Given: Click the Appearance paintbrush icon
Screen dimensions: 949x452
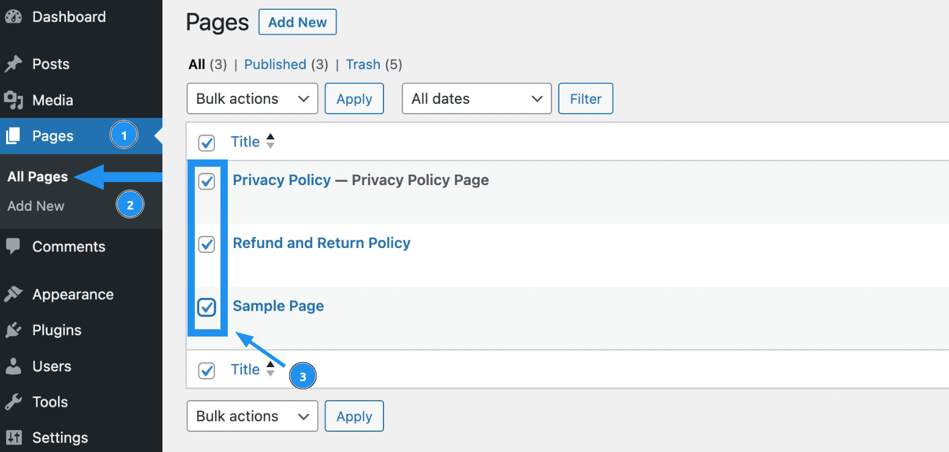Looking at the screenshot, I should [13, 294].
